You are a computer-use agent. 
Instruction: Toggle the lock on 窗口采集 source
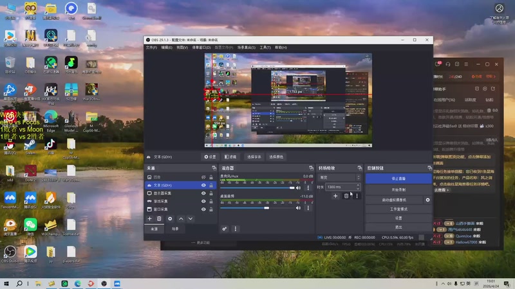coord(211,209)
